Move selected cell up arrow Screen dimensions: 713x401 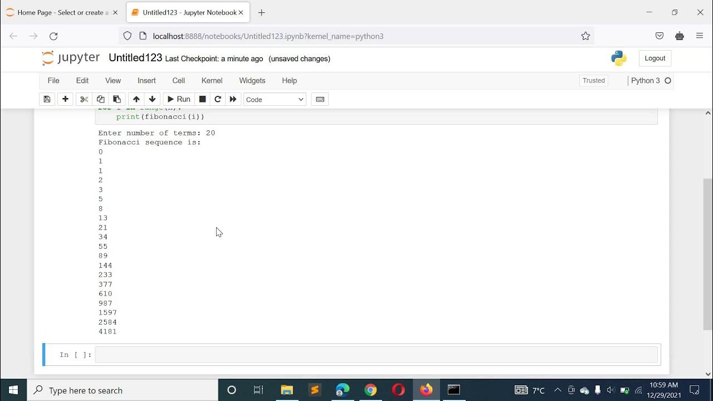pyautogui.click(x=136, y=99)
